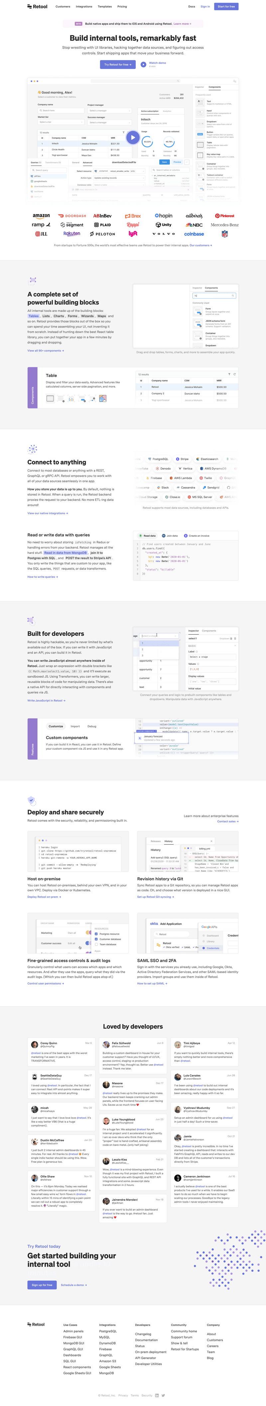Viewport: 266px width, 1406px height.
Task: Click Deploy Retool on-prem link
Action: (x=44, y=896)
